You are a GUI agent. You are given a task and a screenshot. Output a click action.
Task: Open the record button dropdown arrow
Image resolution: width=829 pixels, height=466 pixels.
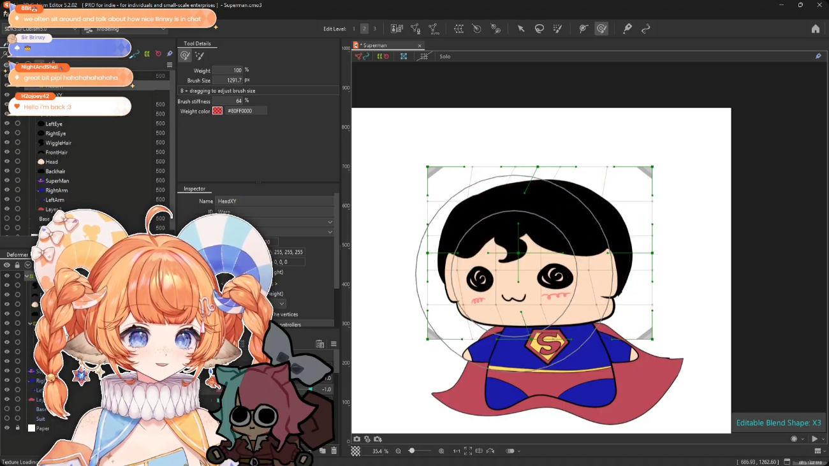[802, 439]
